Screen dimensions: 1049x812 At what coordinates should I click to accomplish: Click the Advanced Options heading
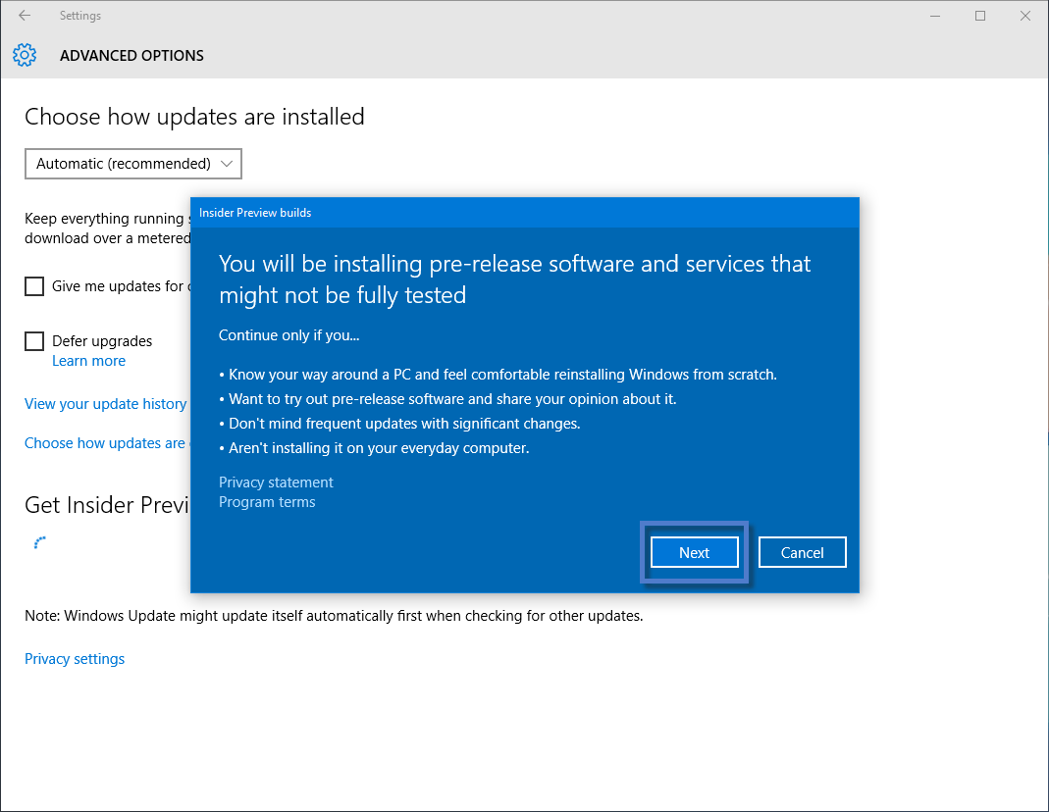coord(131,55)
